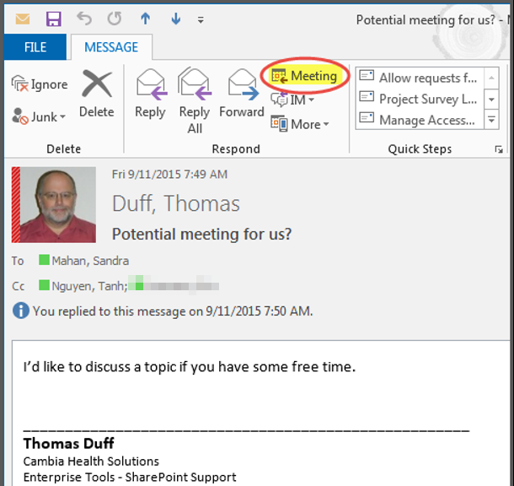Forward this message

pyautogui.click(x=242, y=93)
